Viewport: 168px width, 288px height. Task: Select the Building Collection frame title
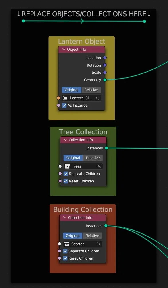point(83,210)
